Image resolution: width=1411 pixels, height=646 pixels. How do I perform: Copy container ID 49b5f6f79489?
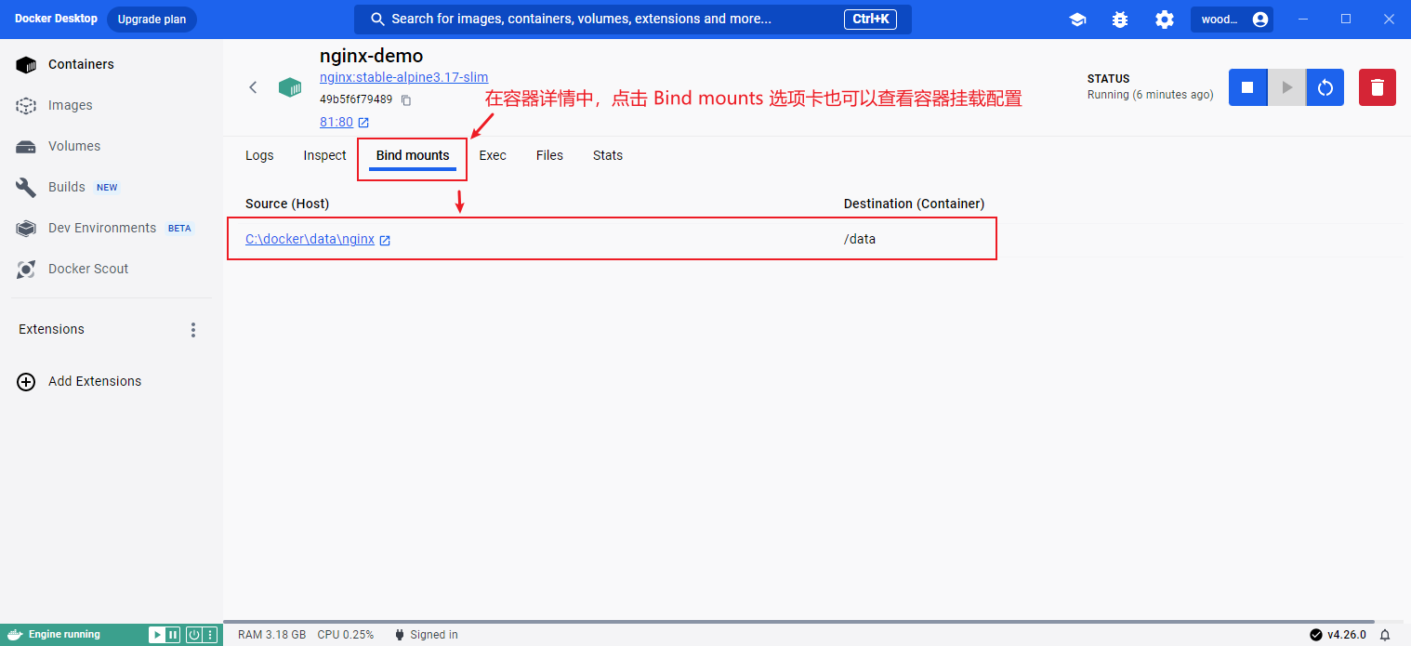[406, 99]
